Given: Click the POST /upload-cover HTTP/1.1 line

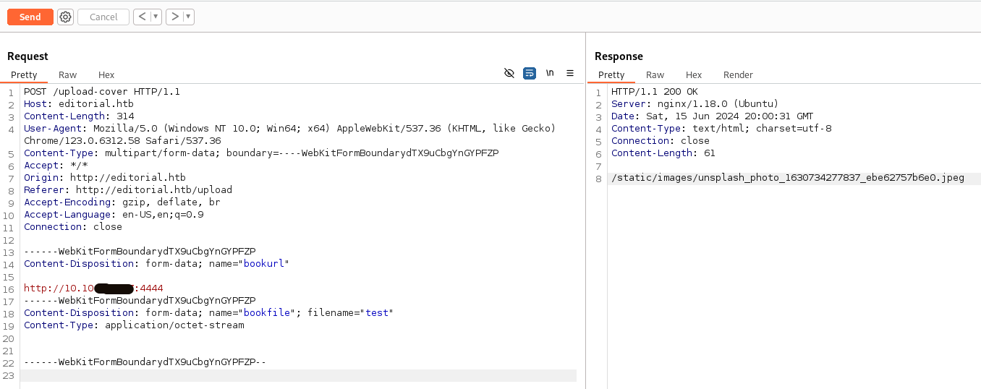Looking at the screenshot, I should click(x=102, y=92).
